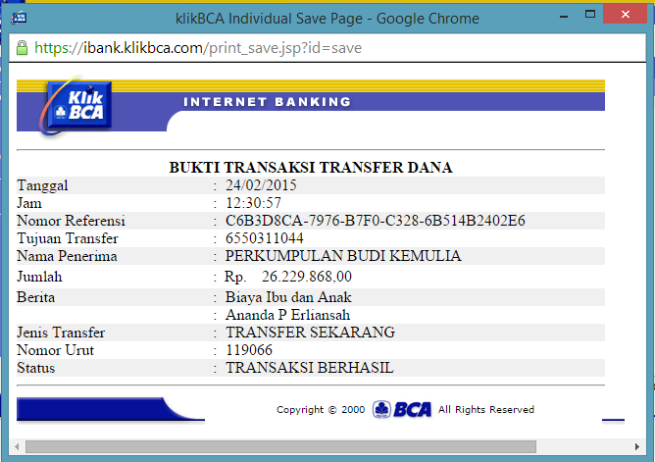Click the horizontal scrollbar right arrow
The image size is (655, 462).
[637, 446]
